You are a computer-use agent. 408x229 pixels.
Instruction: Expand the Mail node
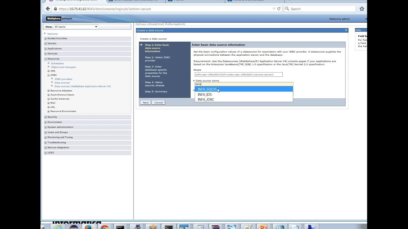[48, 103]
